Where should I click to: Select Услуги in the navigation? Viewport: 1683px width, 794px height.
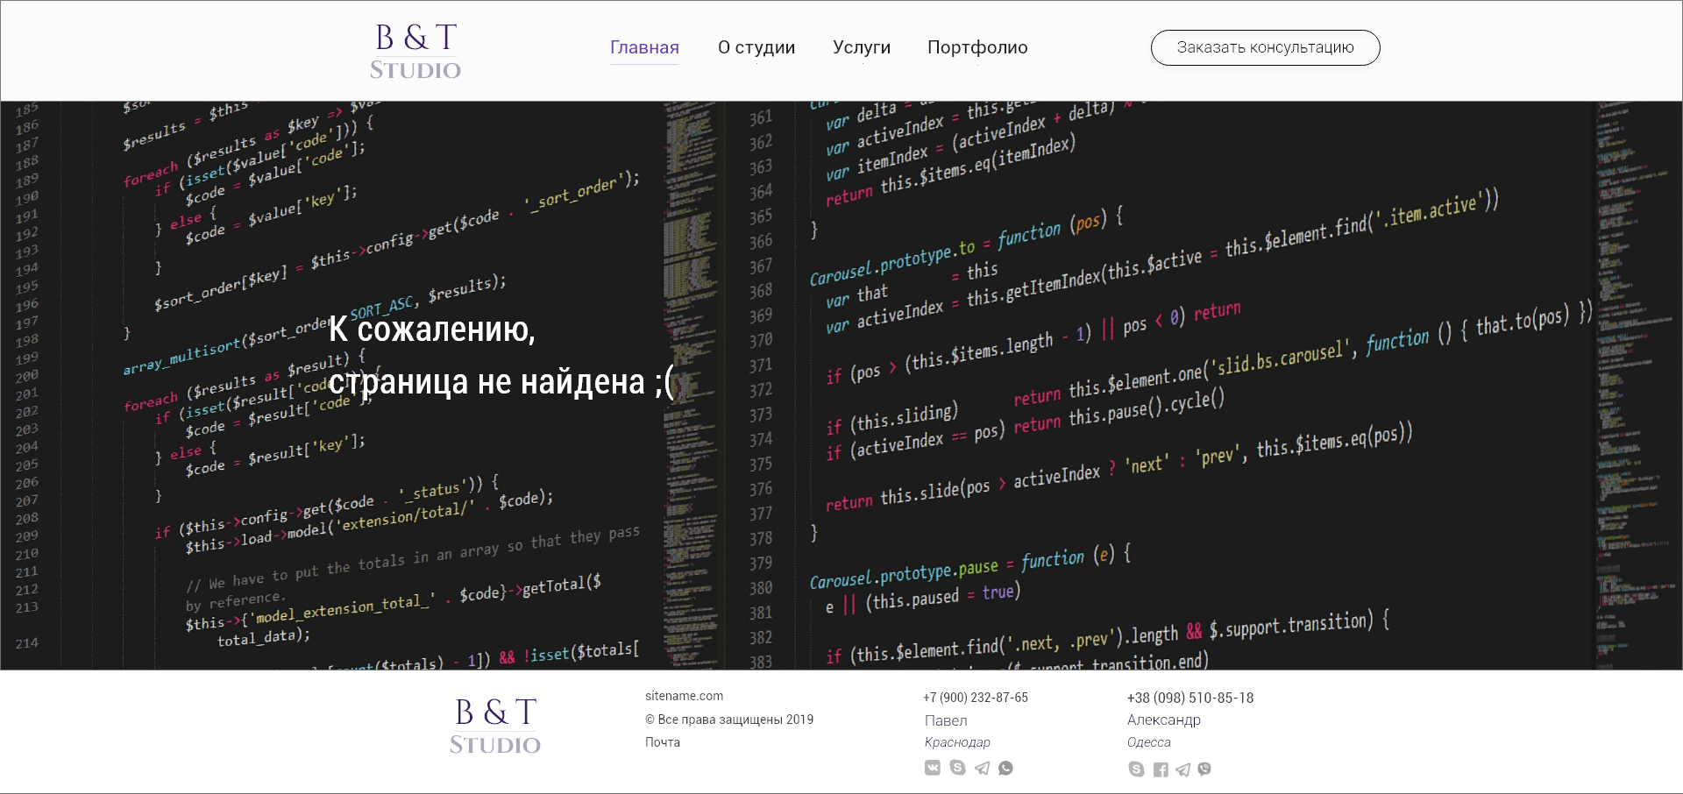coord(862,48)
